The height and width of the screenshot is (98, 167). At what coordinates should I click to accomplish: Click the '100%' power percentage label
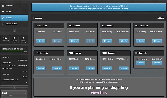click(x=25, y=52)
